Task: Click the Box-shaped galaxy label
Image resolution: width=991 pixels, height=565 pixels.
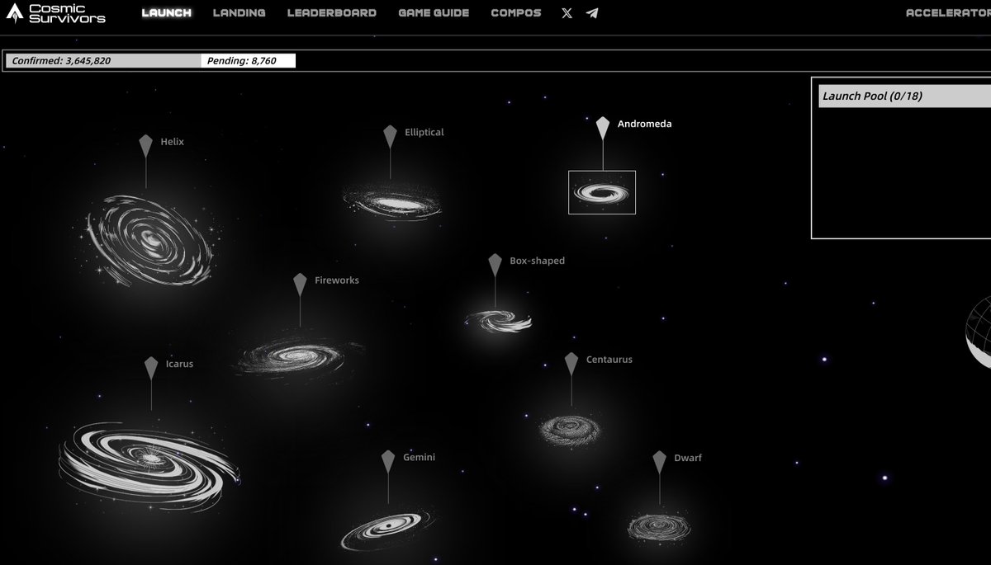Action: 537,261
